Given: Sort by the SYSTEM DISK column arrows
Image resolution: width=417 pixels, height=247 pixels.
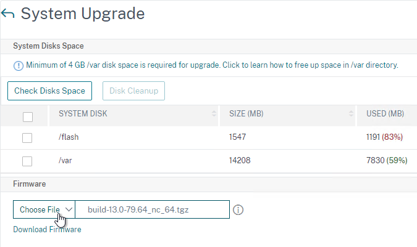Looking at the screenshot, I should [x=214, y=114].
